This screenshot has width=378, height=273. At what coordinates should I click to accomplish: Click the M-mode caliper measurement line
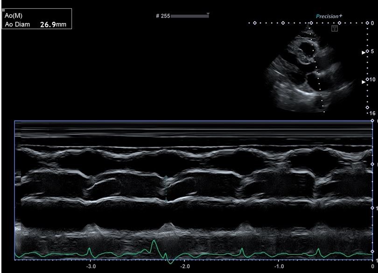tap(166, 188)
